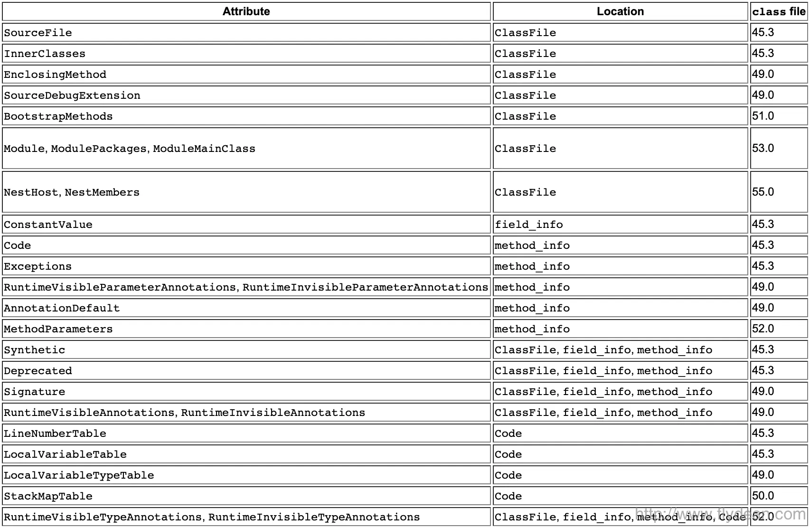Select the Signature attribute cell
The image size is (810, 528).
pyautogui.click(x=246, y=391)
